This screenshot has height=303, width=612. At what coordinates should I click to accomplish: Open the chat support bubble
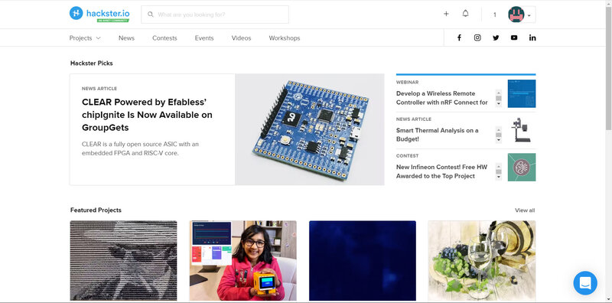tap(585, 282)
